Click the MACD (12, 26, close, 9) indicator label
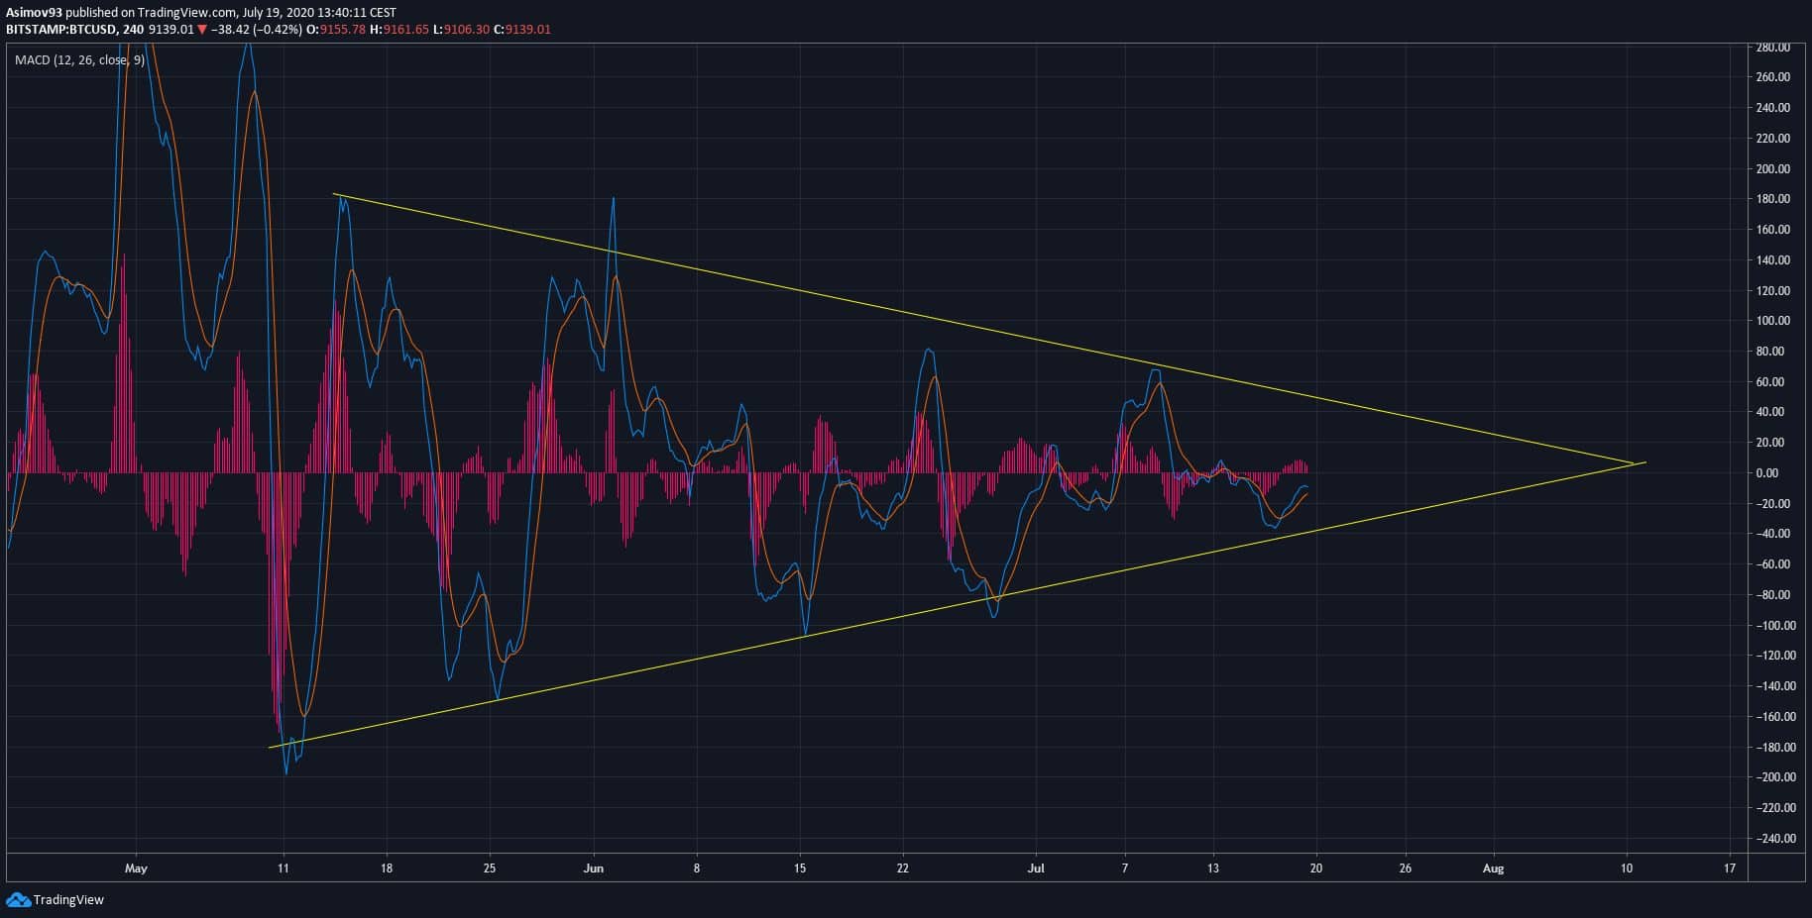 (x=79, y=60)
